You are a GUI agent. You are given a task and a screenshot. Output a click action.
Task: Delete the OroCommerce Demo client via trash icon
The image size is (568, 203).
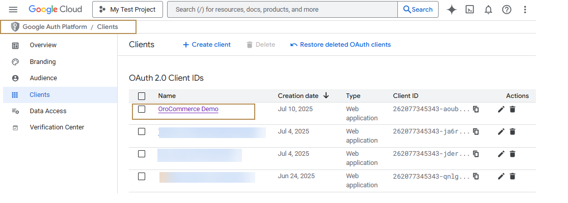coord(512,109)
